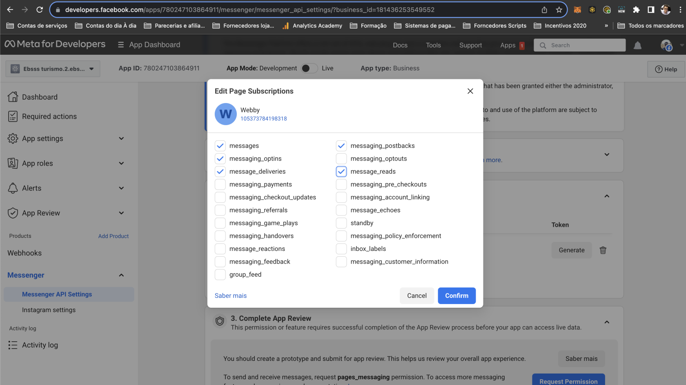Screen dimensions: 686x385
Task: Uncheck message_deliveries
Action: (x=220, y=171)
